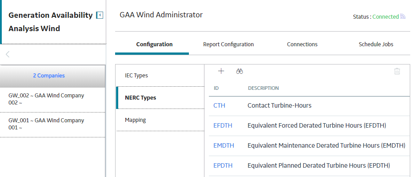Click the trash delete icon
Image resolution: width=416 pixels, height=177 pixels.
(x=397, y=71)
